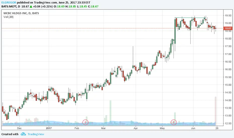Click the +0.04 (+0.21%) change value
Screen dimensions: 234x138
point(43,7)
